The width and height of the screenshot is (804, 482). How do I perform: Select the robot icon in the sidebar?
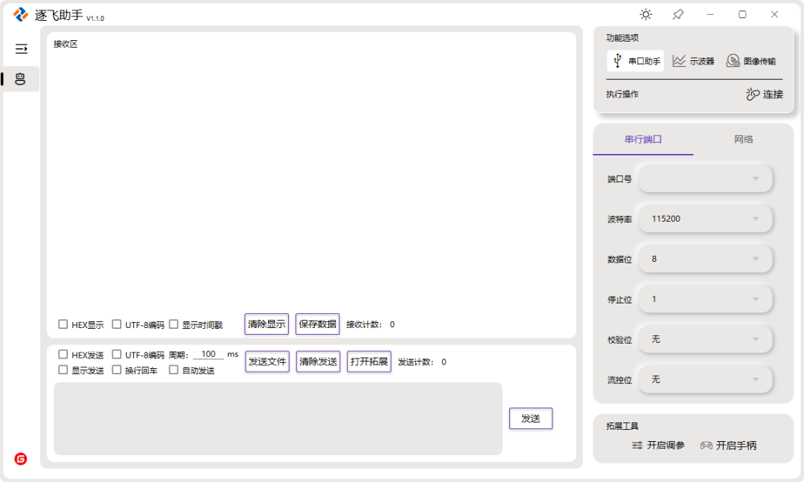click(x=20, y=78)
